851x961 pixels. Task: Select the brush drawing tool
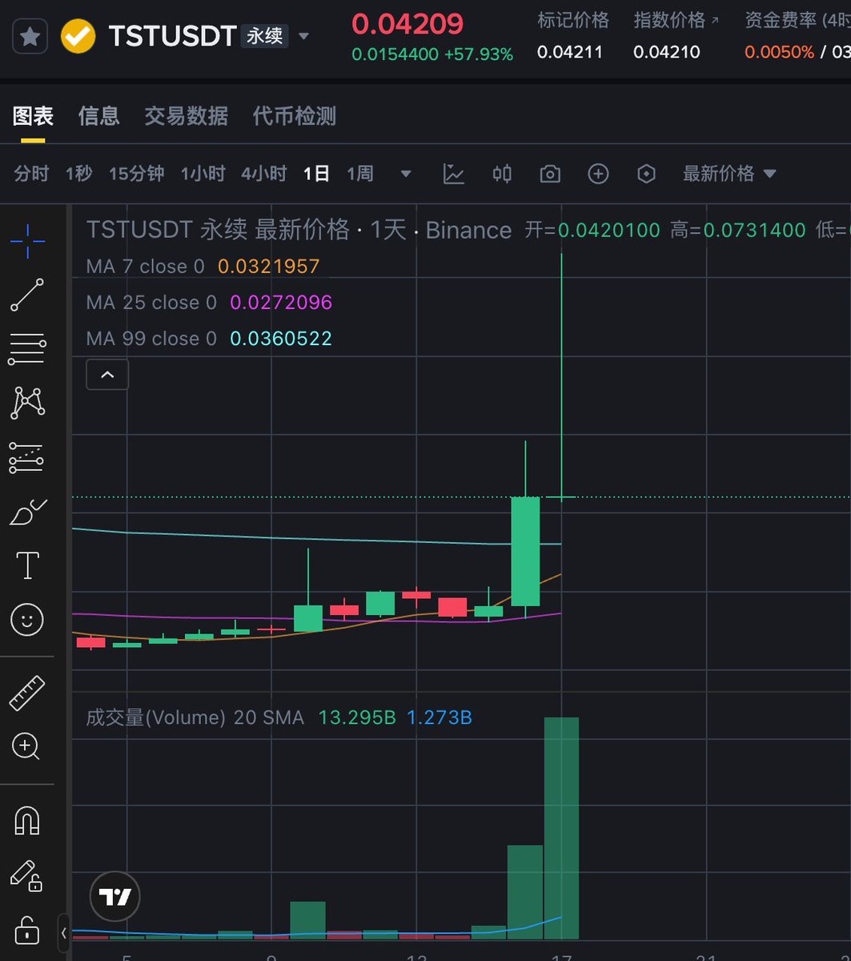[27, 512]
